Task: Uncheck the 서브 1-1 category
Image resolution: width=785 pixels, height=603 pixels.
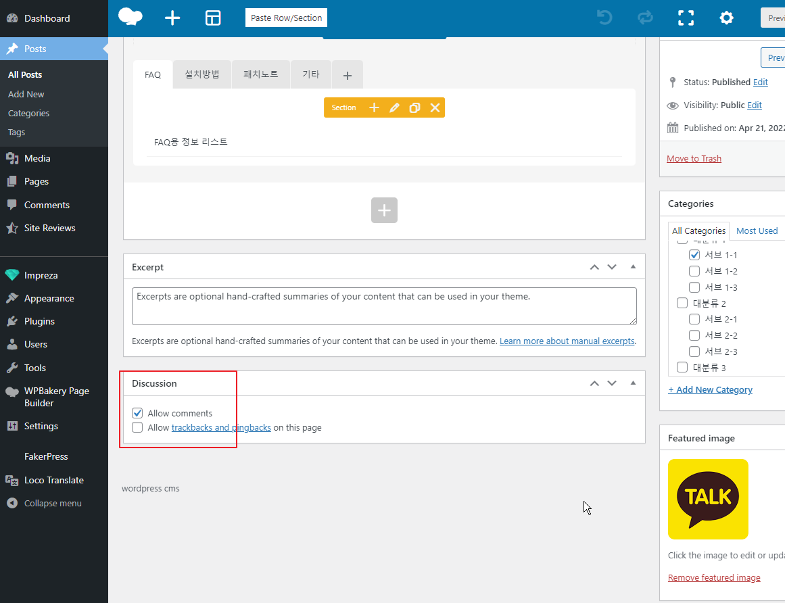Action: click(694, 255)
